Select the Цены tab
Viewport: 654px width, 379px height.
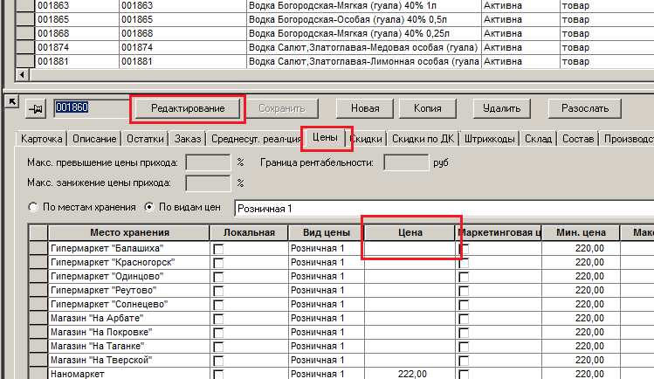pyautogui.click(x=325, y=137)
